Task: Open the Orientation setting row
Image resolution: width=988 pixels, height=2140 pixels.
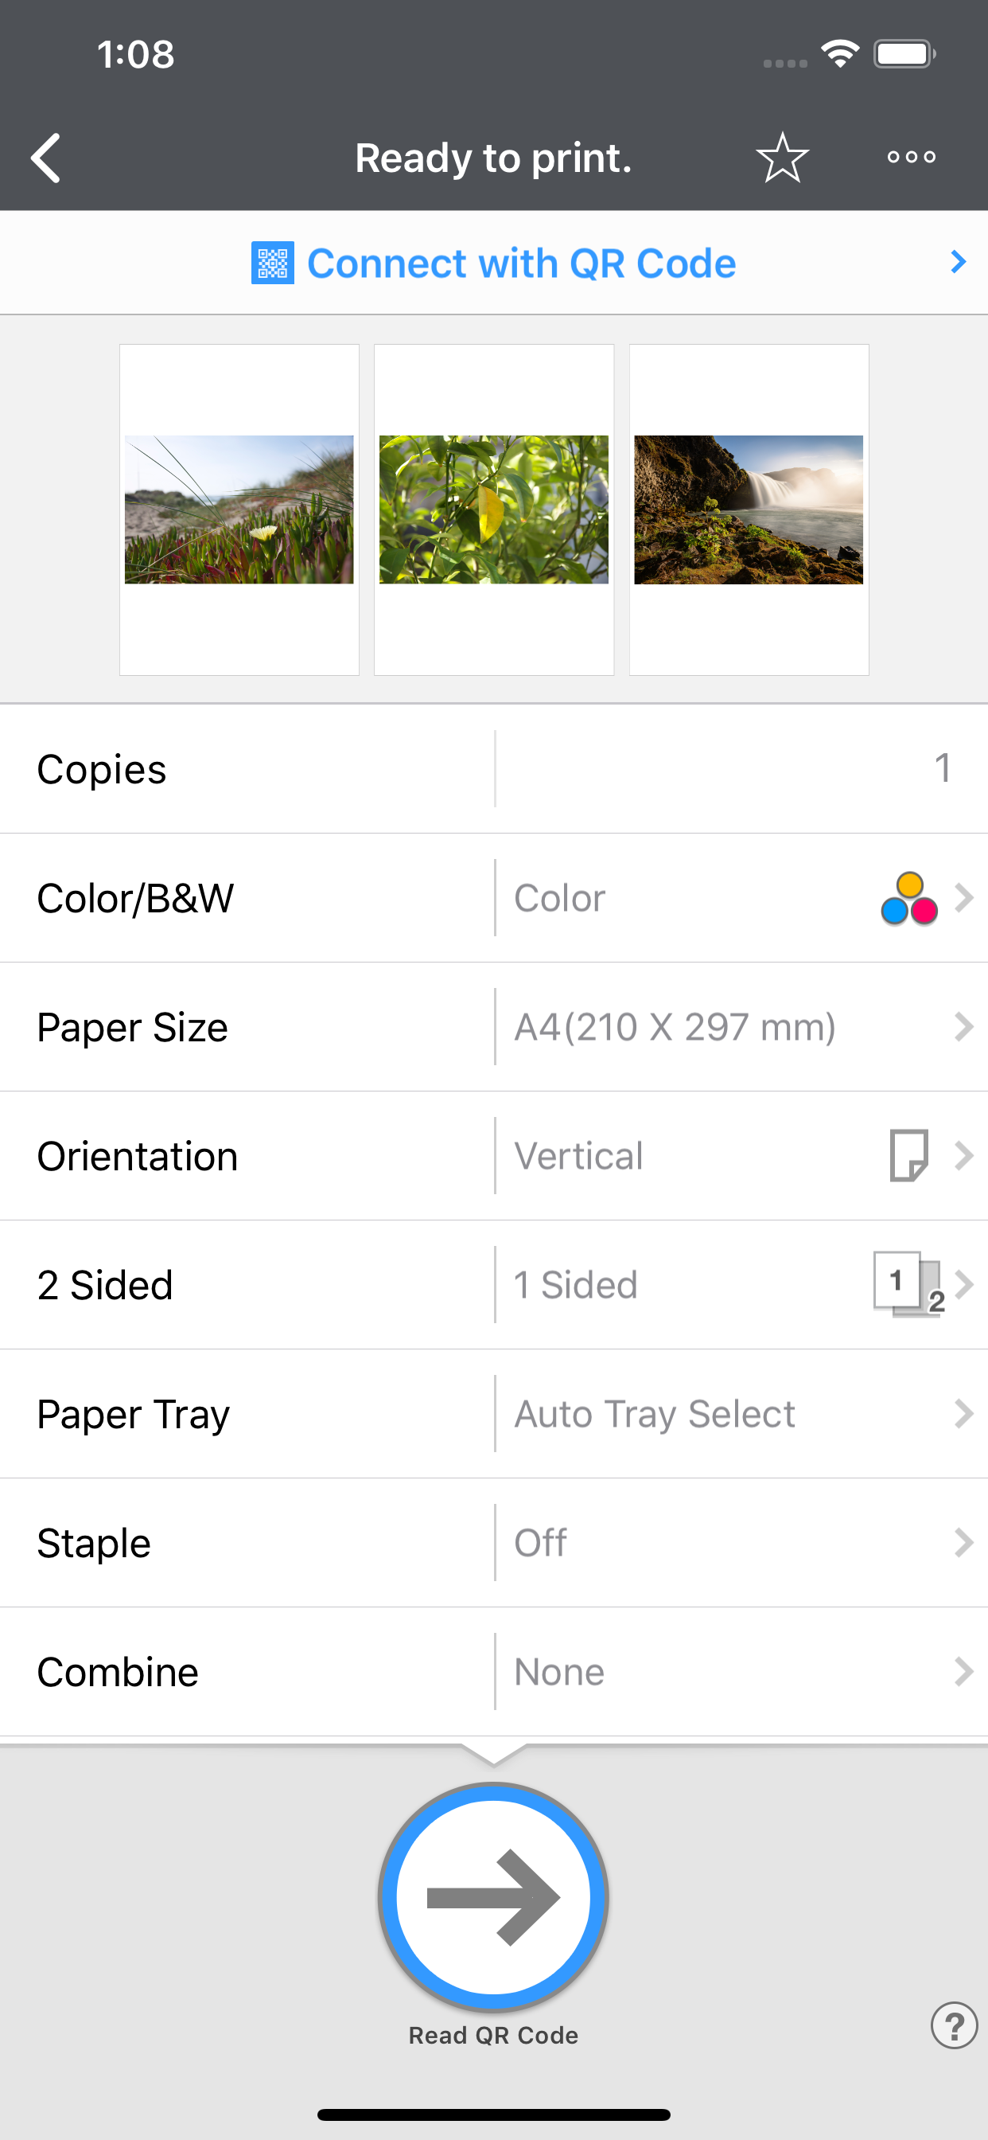Action: pyautogui.click(x=494, y=1155)
